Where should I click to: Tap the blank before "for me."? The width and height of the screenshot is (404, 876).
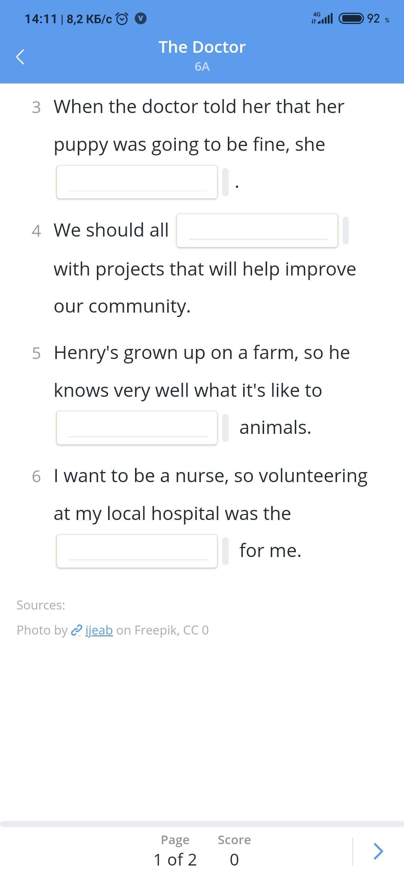pos(137,551)
